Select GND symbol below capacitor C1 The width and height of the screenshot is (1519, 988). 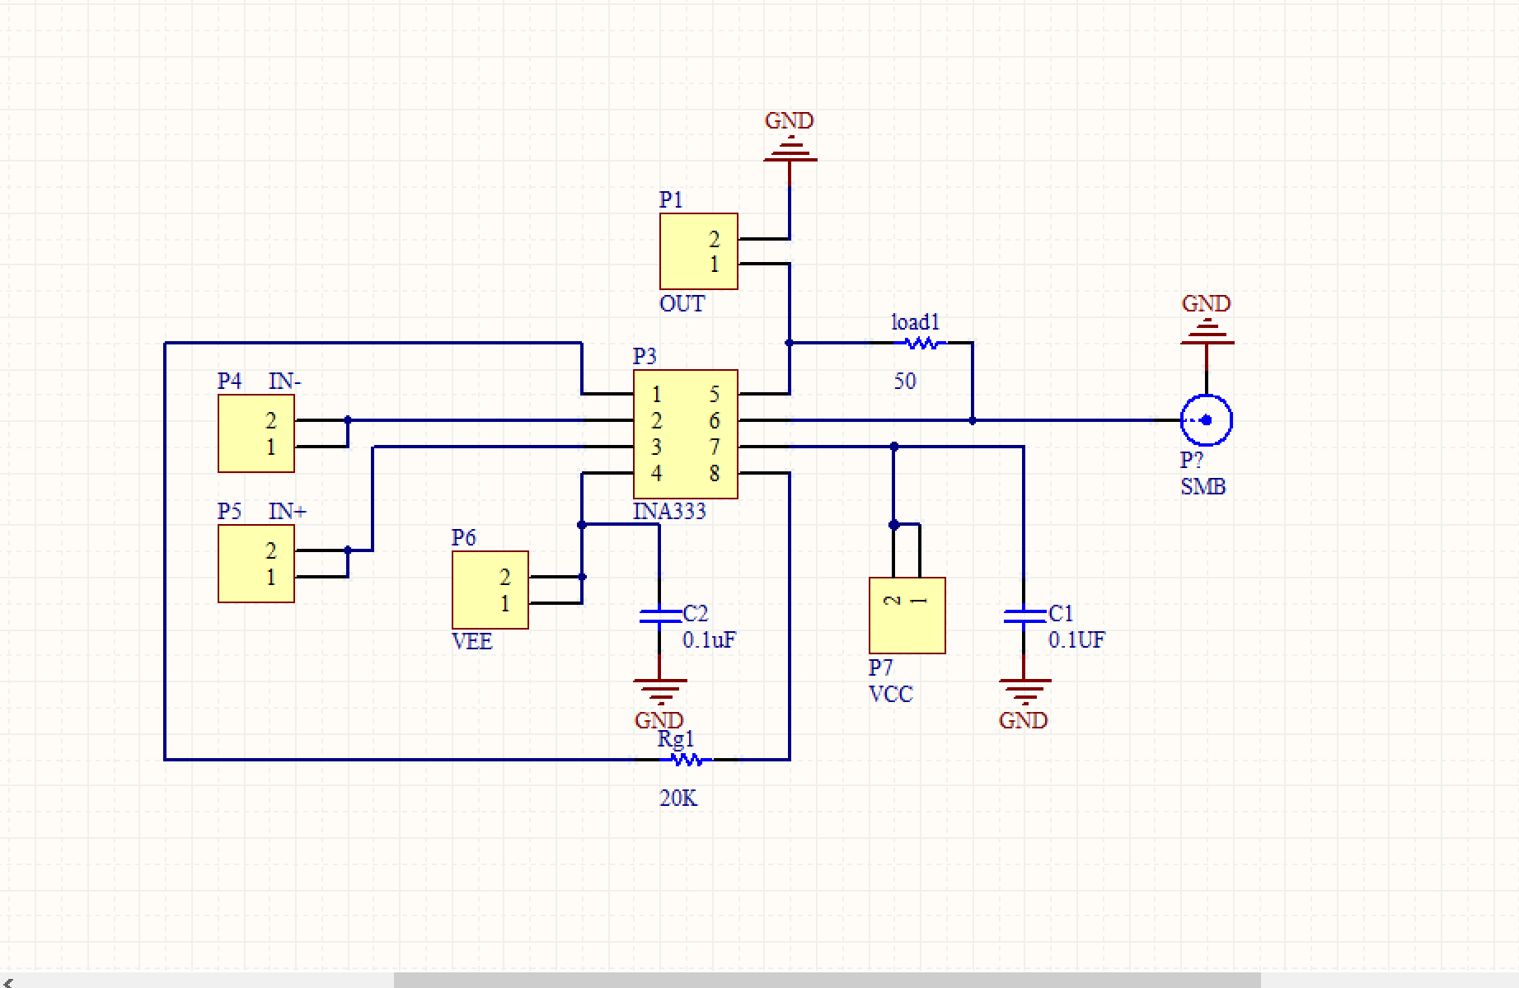click(1024, 692)
